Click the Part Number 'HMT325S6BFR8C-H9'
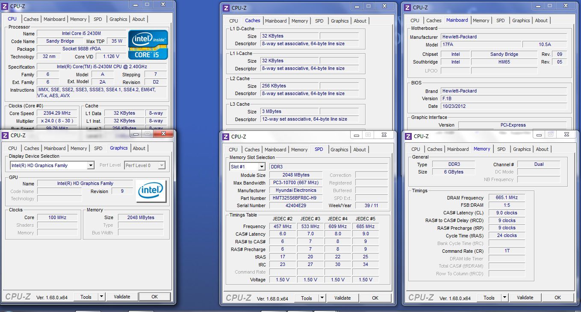The width and height of the screenshot is (581, 312). tap(296, 198)
